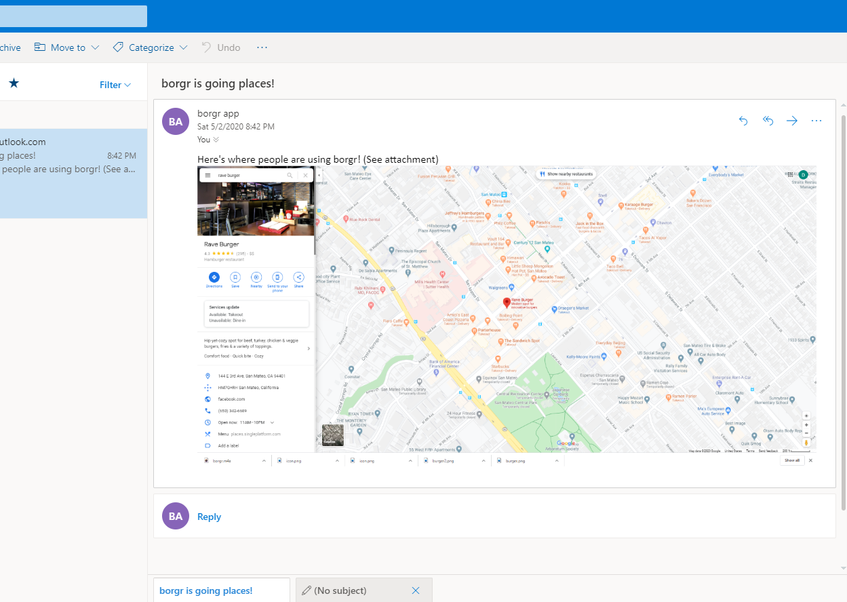
Task: Click the Reply link below the message
Action: (x=209, y=517)
